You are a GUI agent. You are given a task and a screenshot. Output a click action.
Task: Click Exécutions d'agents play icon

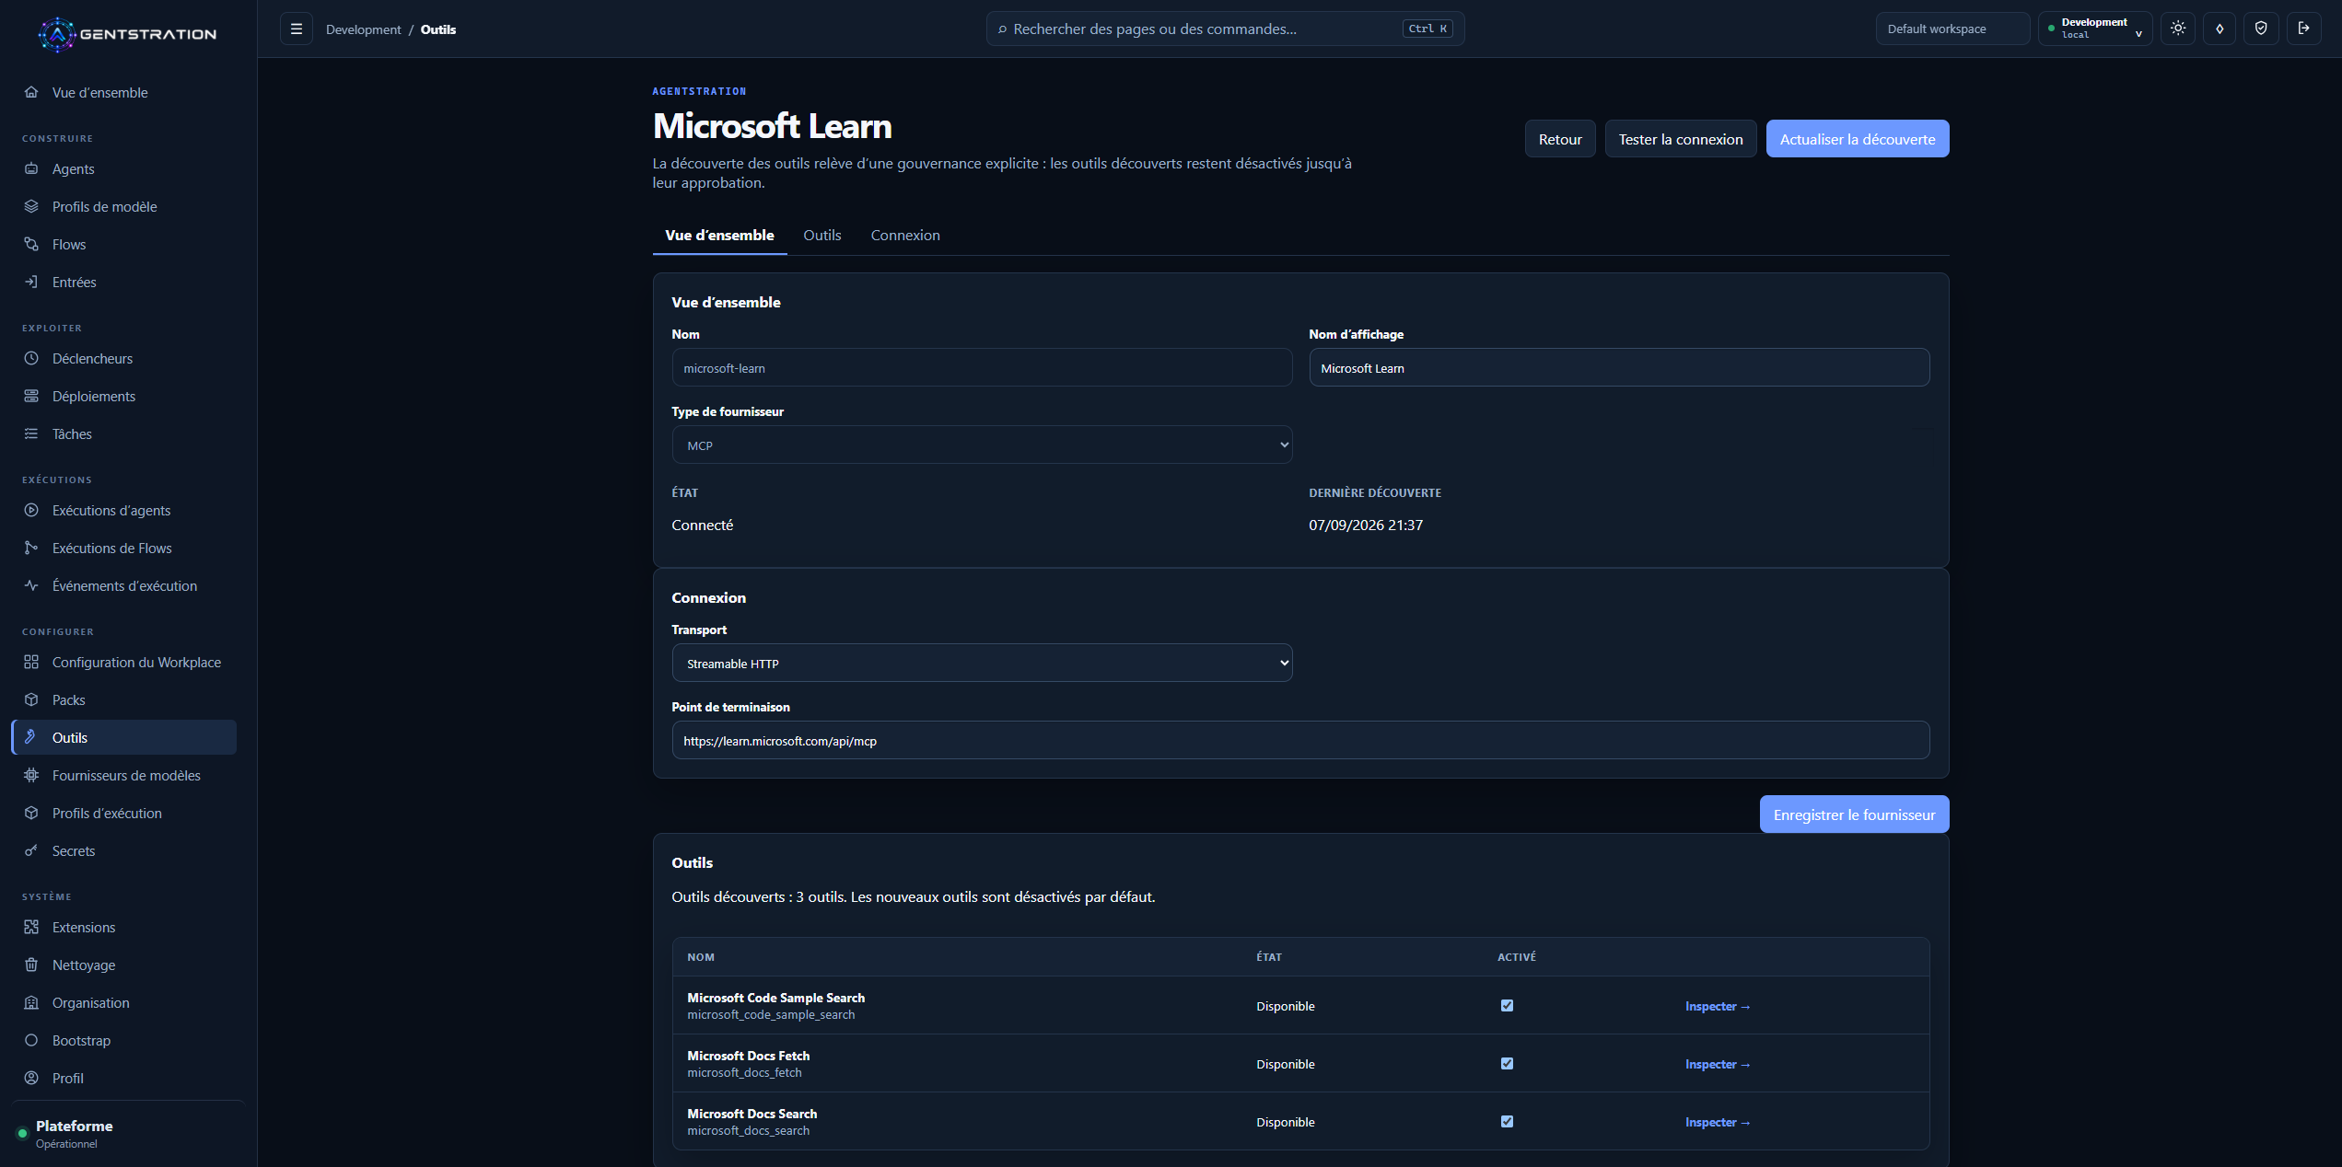pyautogui.click(x=31, y=510)
